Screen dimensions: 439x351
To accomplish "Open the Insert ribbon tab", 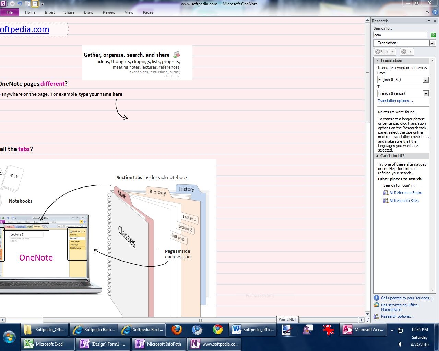I will point(50,12).
